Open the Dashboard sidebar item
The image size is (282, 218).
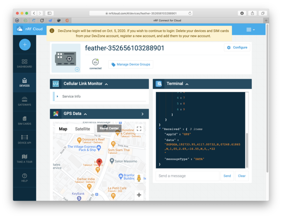point(24,64)
